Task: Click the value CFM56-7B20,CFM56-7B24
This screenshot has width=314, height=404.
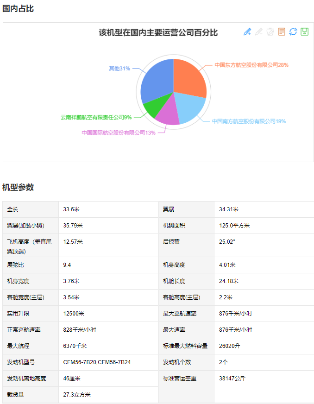Action: pos(97,362)
